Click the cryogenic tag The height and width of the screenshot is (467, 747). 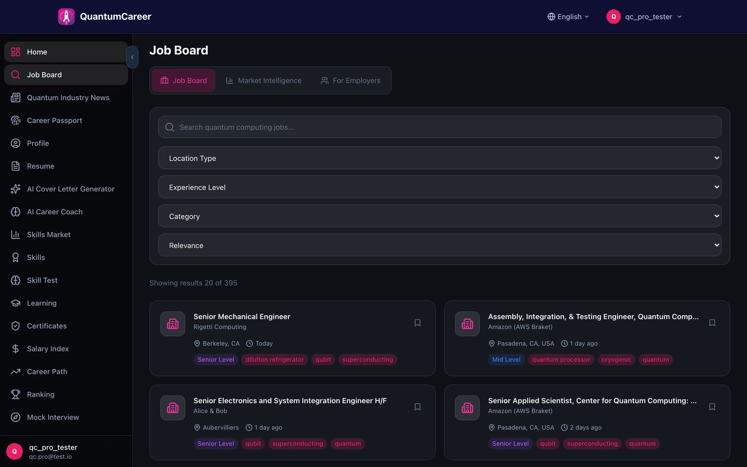616,359
